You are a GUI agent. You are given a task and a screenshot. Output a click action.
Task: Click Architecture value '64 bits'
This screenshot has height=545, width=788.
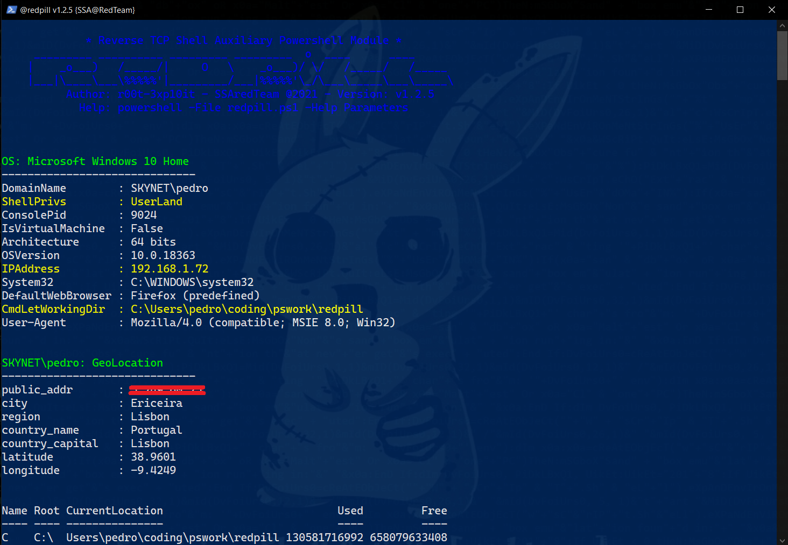pyautogui.click(x=153, y=242)
